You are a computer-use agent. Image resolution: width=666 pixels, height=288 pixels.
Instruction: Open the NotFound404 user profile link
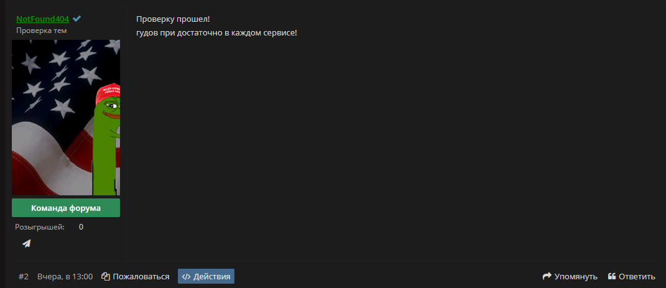(42, 19)
